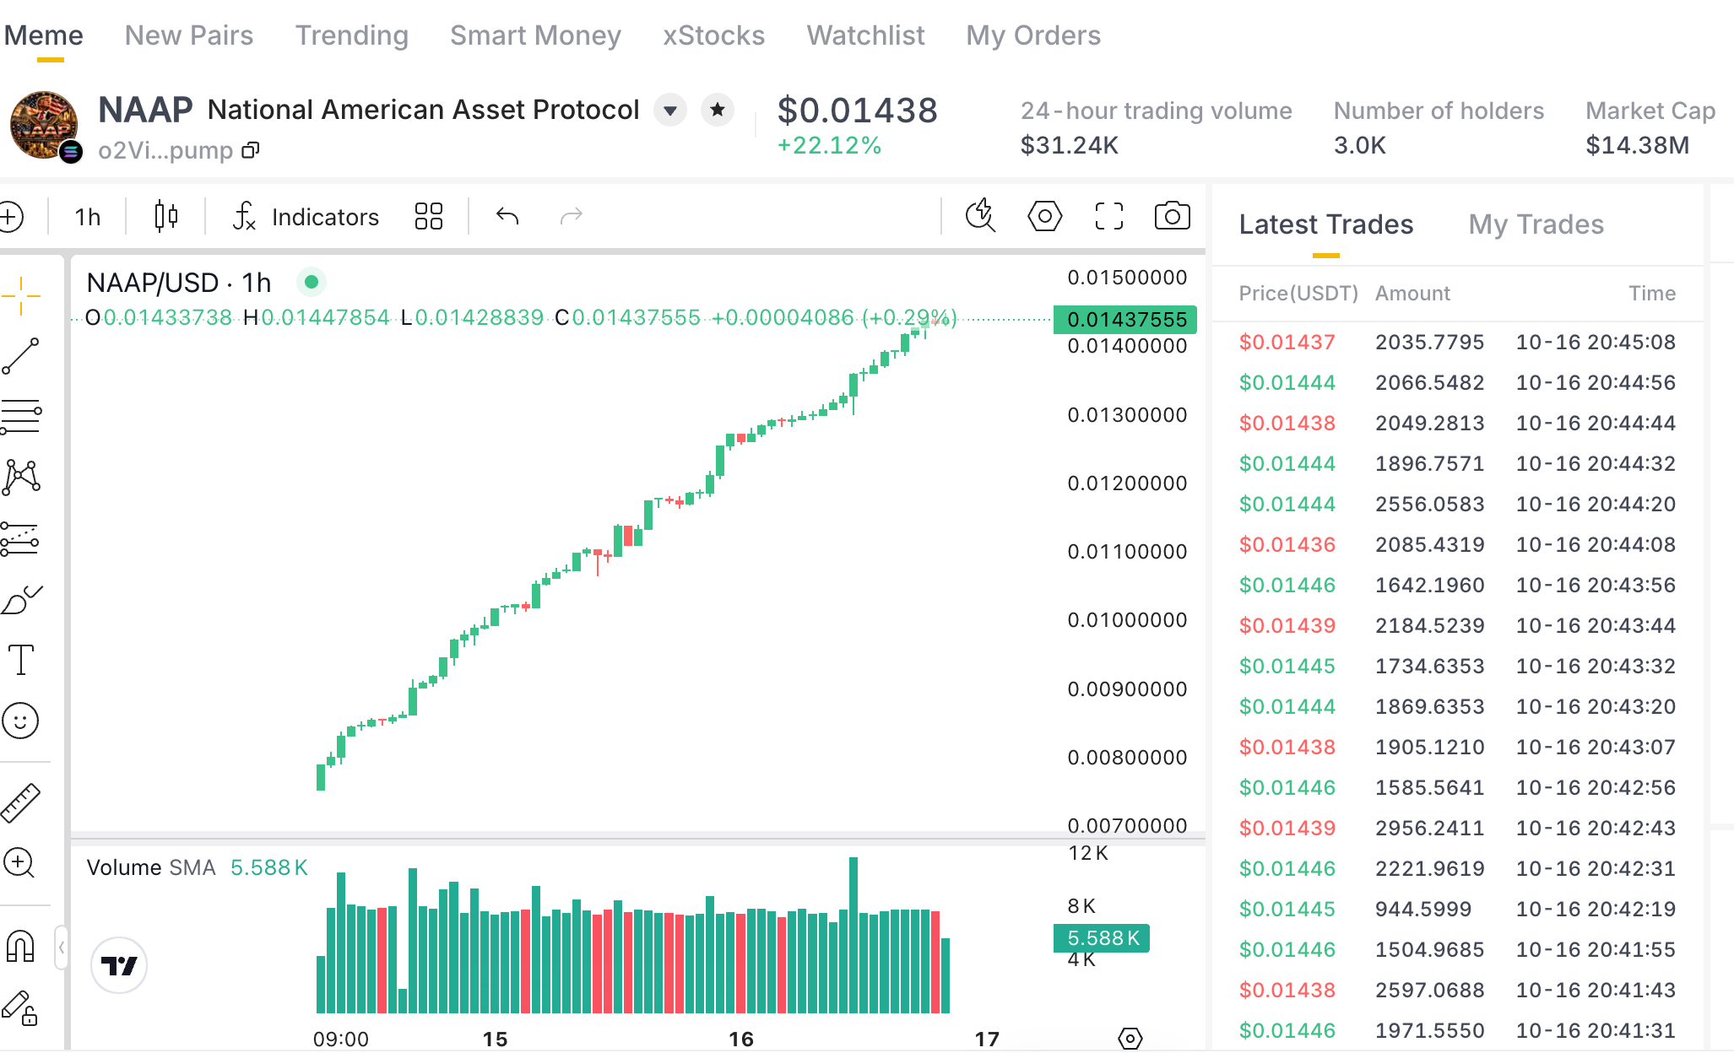Open the emoji icons tool
1734x1053 pixels.
pyautogui.click(x=21, y=721)
